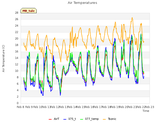
Task: Click the 28 y-axis tick label
Action: point(16,13)
